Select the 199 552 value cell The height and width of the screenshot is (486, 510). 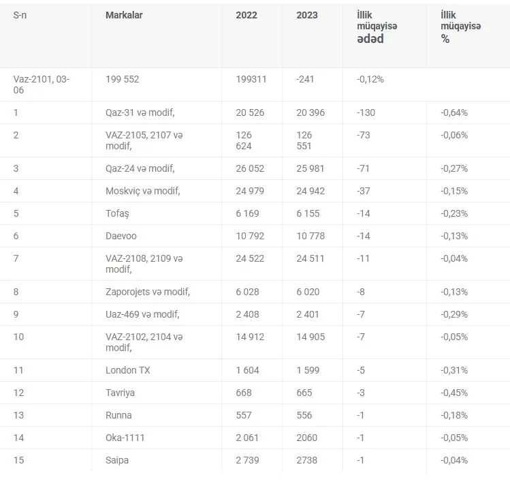pyautogui.click(x=123, y=79)
